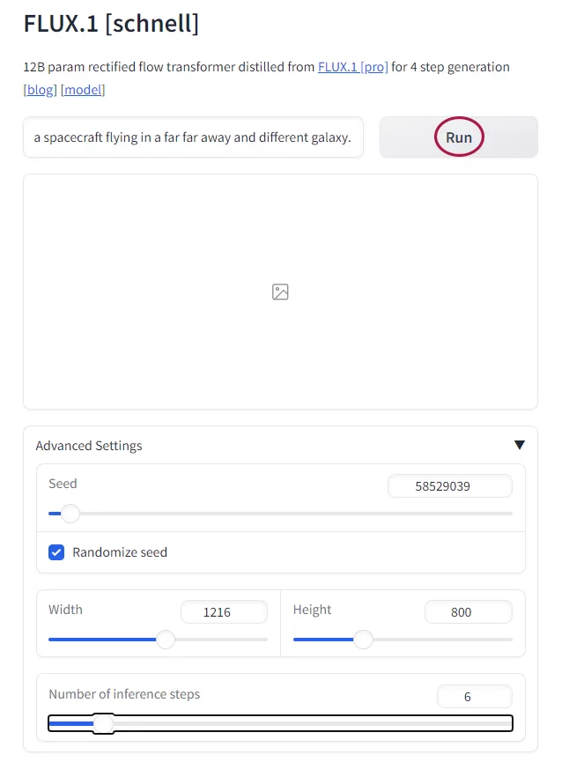This screenshot has height=762, width=569.
Task: Click the Seed slider handle
Action: [70, 514]
